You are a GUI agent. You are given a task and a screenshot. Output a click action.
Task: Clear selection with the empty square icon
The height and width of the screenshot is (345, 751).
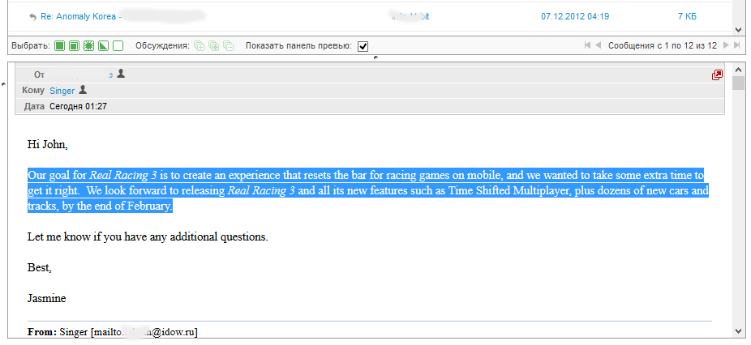[118, 46]
